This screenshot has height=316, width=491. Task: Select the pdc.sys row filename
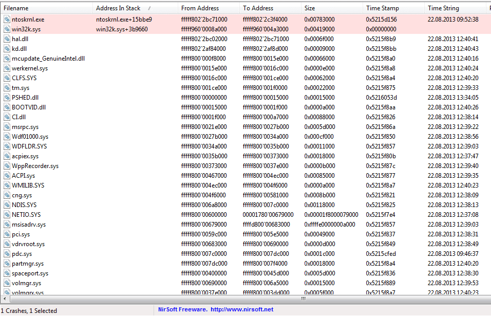click(x=22, y=254)
